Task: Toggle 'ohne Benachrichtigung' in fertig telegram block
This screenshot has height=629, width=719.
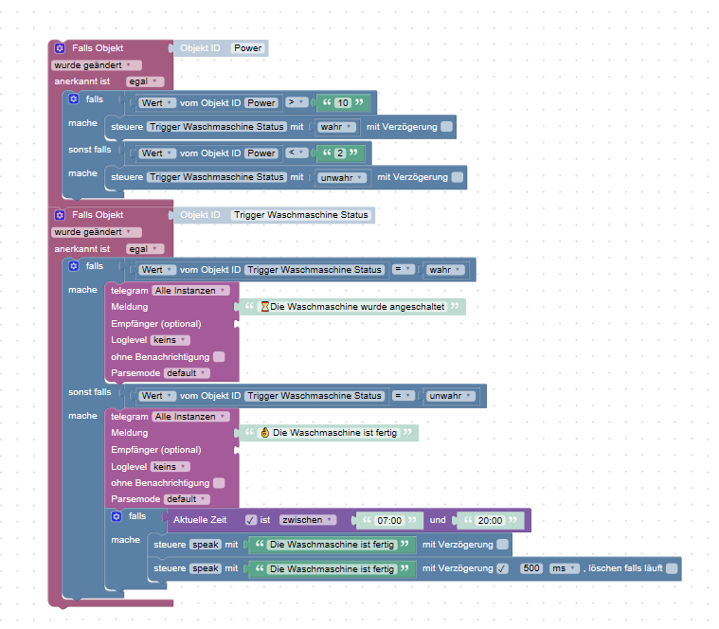Action: pos(219,483)
